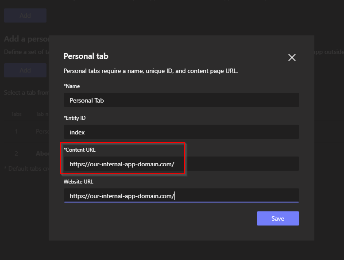Click the Website URL input field

181,195
